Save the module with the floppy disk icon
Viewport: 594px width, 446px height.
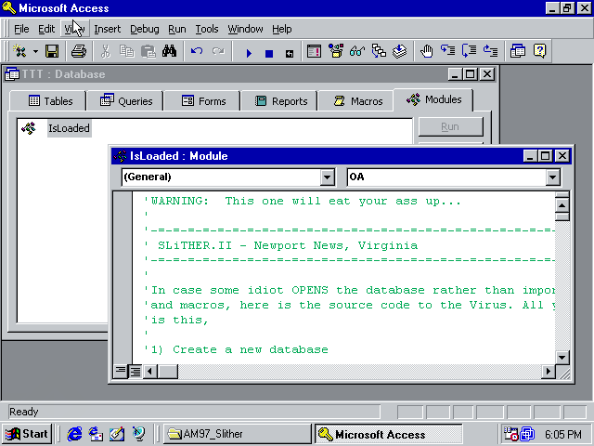[x=52, y=51]
